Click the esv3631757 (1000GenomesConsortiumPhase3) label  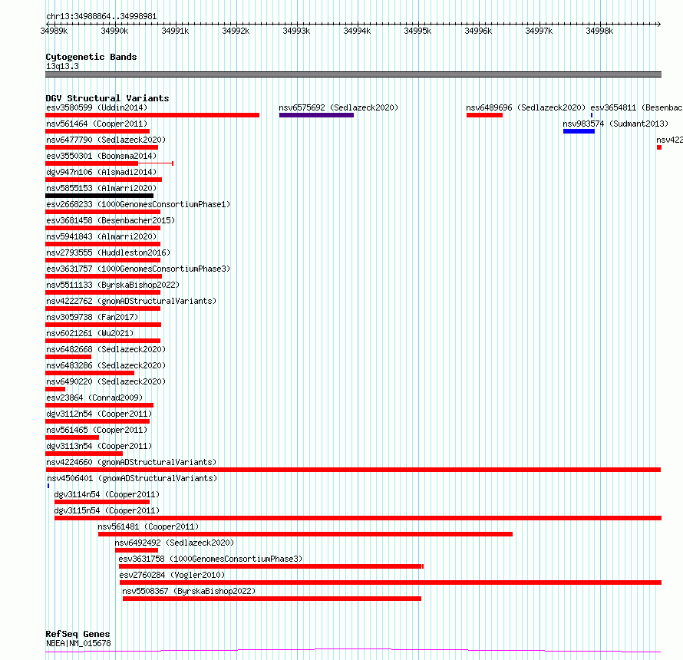pos(138,269)
